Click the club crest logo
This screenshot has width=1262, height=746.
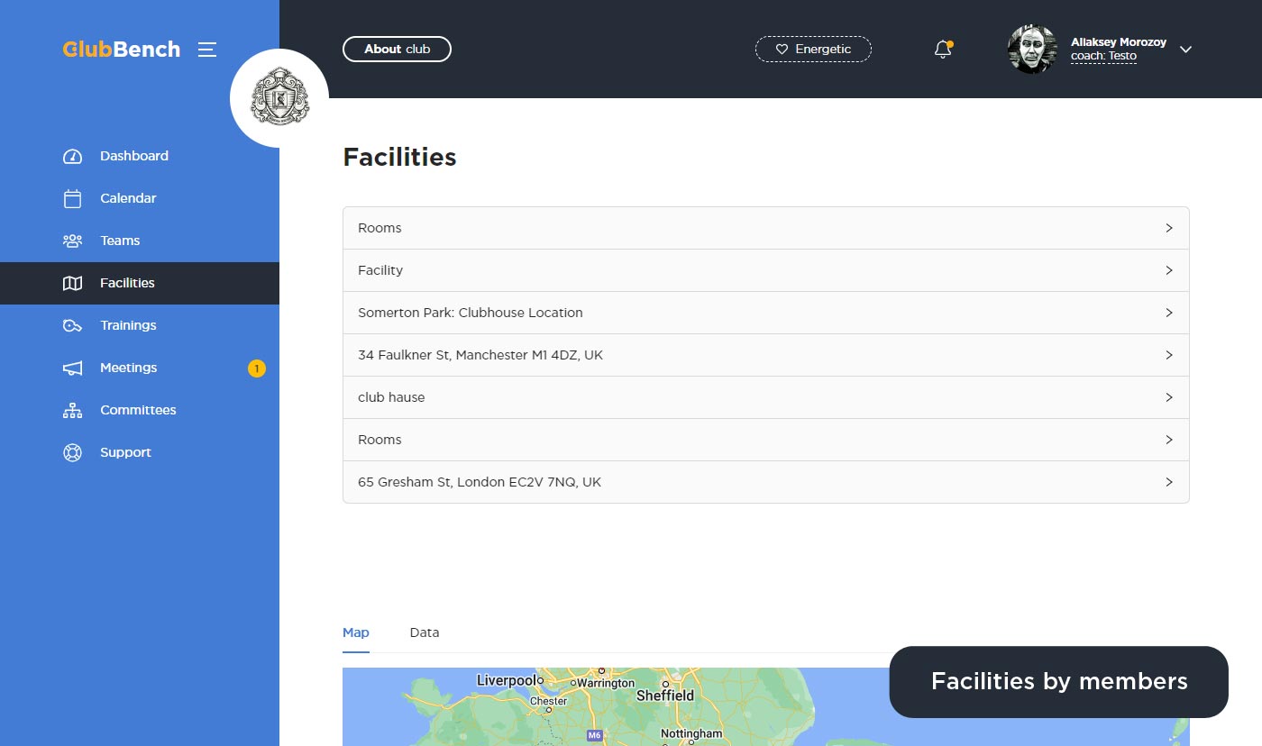[279, 98]
